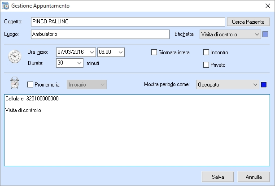Click the Oggetto label
The width and height of the screenshot is (275, 186).
[13, 22]
